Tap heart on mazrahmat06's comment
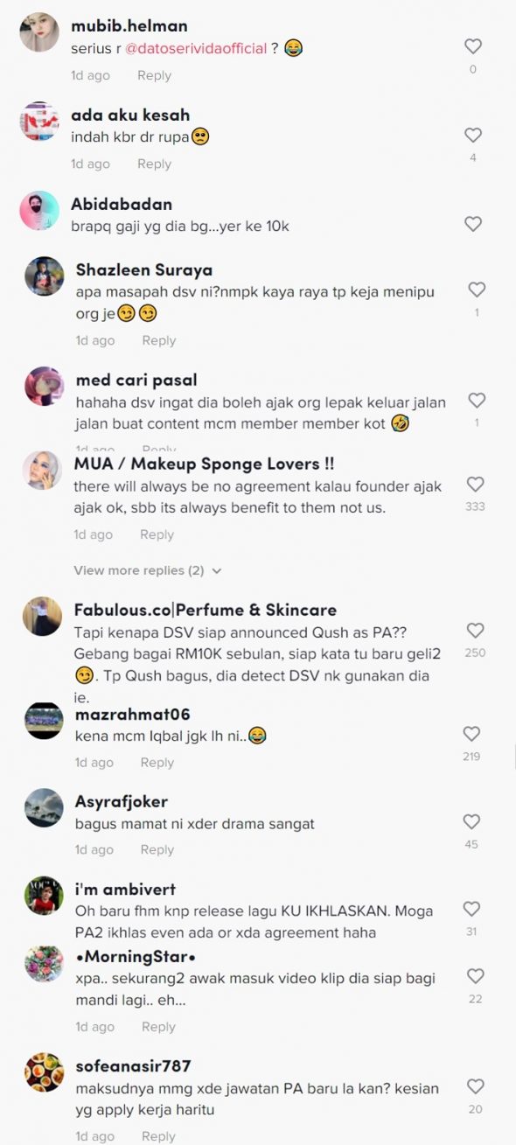 [471, 734]
